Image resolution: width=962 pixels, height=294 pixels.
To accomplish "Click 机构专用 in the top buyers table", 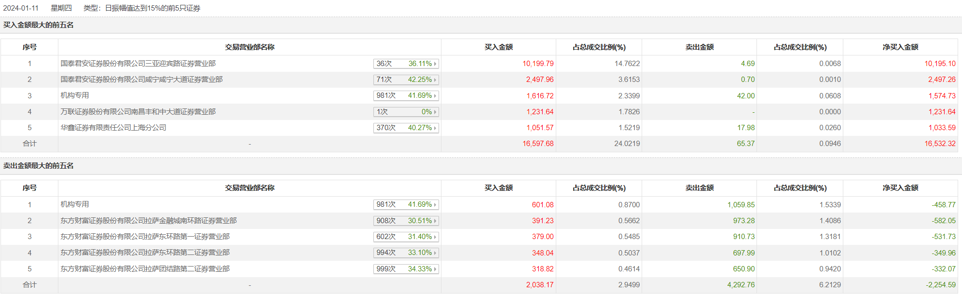I will click(x=75, y=95).
